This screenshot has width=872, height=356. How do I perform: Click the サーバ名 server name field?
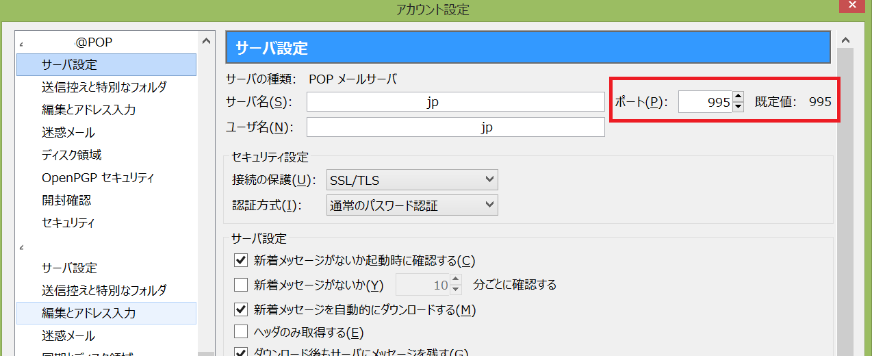click(455, 102)
